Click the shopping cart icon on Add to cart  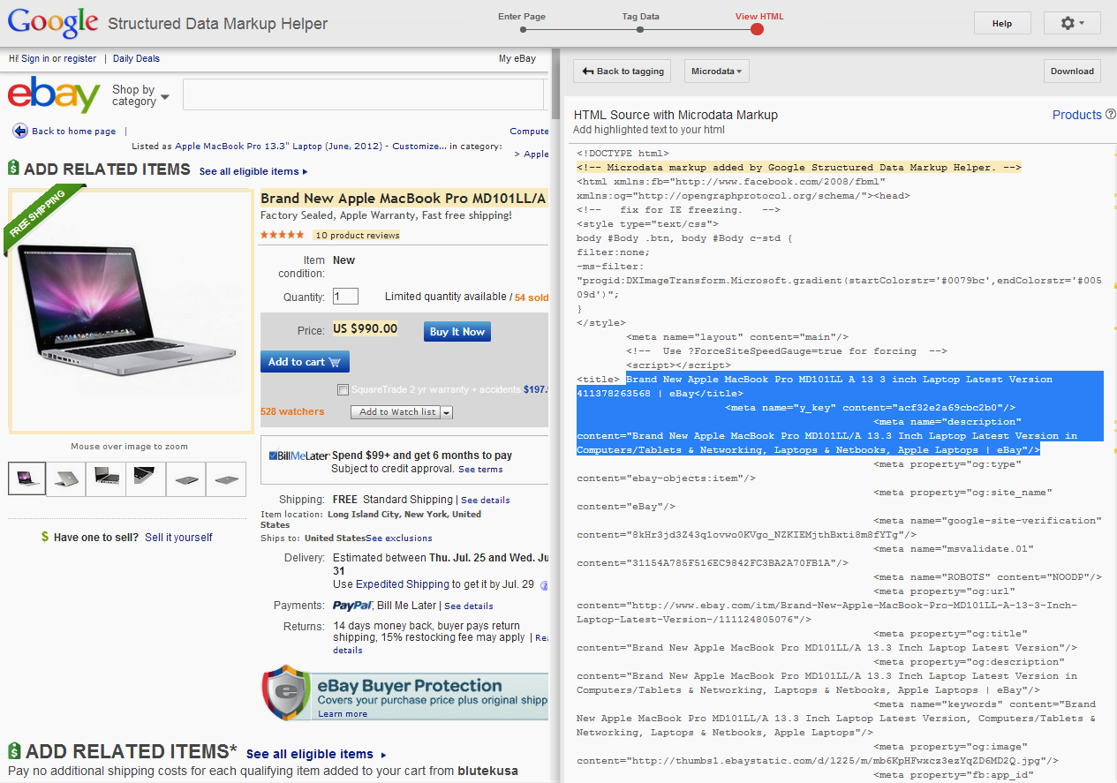[x=333, y=361]
